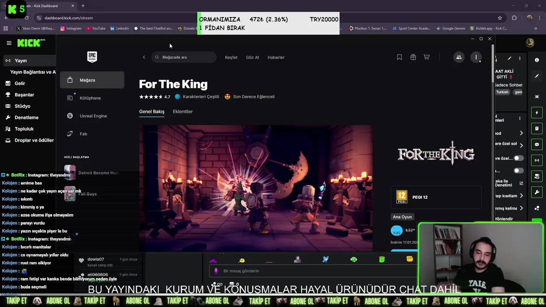Screen dimensions: 546x307
Task: Open the chat settings panel three-dot menu
Action: coord(520,119)
